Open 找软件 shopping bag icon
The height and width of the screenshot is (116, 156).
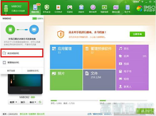coord(81,8)
